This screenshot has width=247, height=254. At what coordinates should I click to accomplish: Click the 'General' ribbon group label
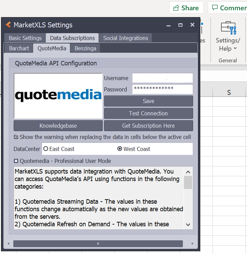pos(228,61)
